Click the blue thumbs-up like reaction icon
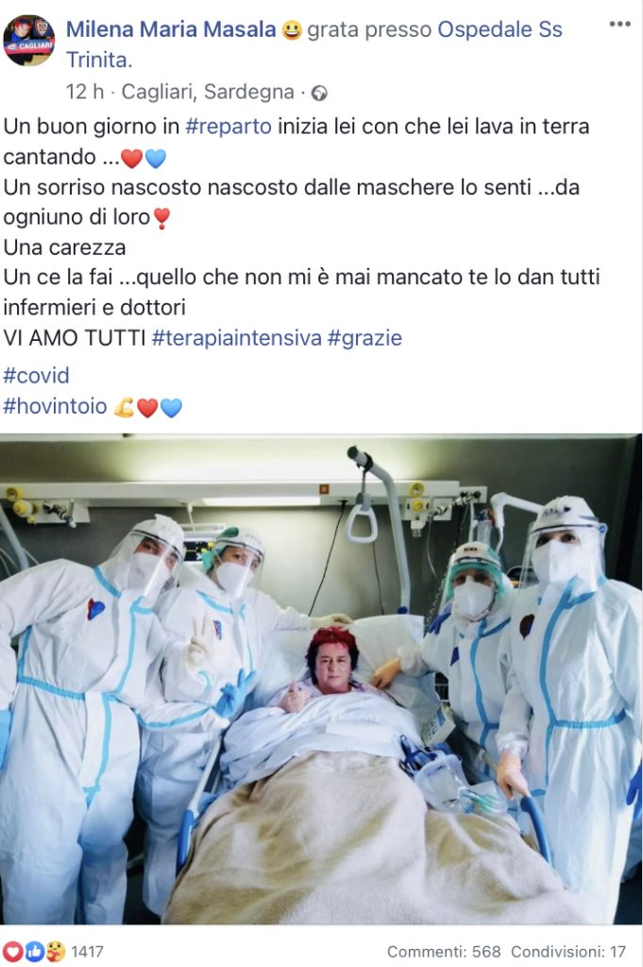The height and width of the screenshot is (967, 643). click(x=34, y=952)
